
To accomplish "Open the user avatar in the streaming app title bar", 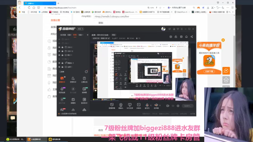I will pos(163,29).
